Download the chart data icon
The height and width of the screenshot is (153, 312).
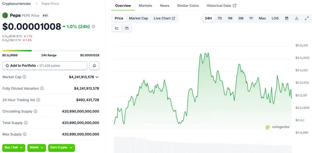pyautogui.click(x=296, y=18)
